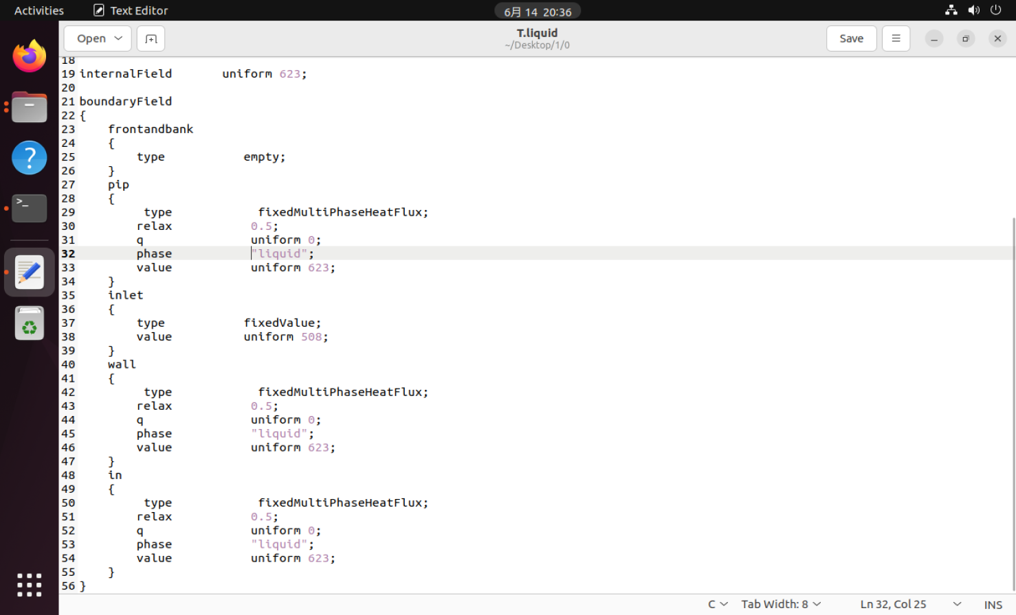Click empty; on line 25
This screenshot has height=615, width=1016.
[265, 157]
